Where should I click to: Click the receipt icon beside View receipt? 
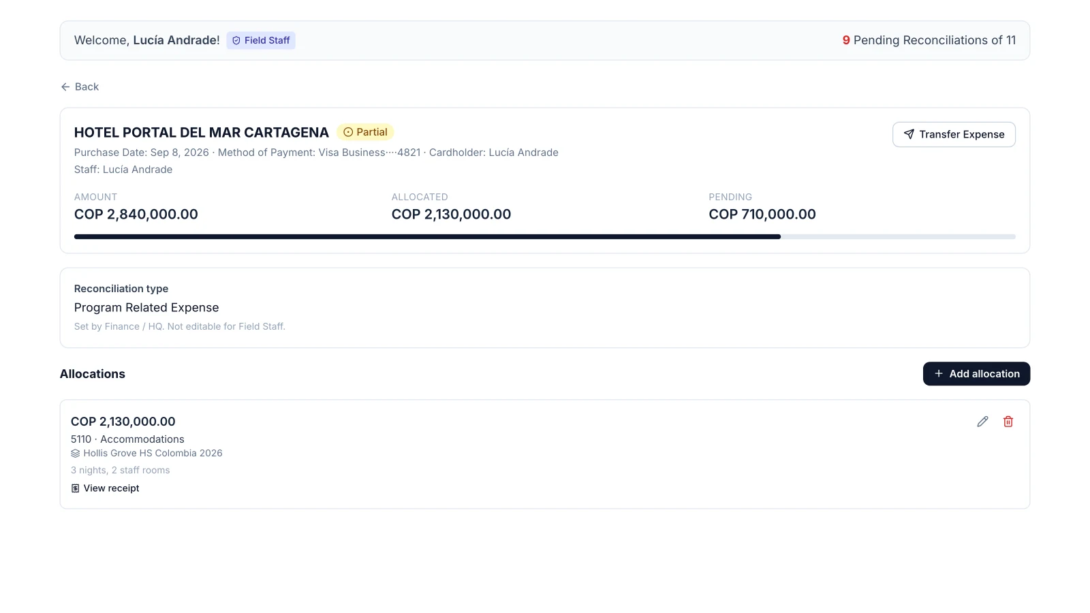(76, 488)
